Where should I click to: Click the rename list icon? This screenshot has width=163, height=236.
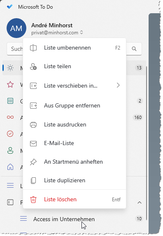33,48
